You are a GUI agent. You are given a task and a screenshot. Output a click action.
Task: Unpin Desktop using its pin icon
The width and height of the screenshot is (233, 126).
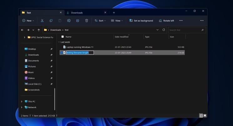coord(51,49)
